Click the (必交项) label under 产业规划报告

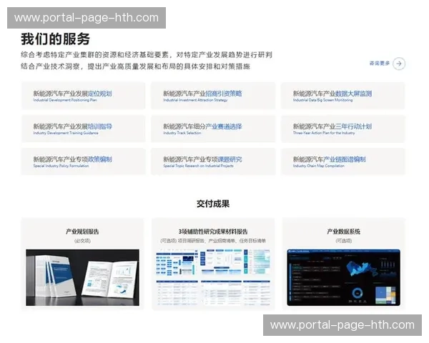(82, 241)
